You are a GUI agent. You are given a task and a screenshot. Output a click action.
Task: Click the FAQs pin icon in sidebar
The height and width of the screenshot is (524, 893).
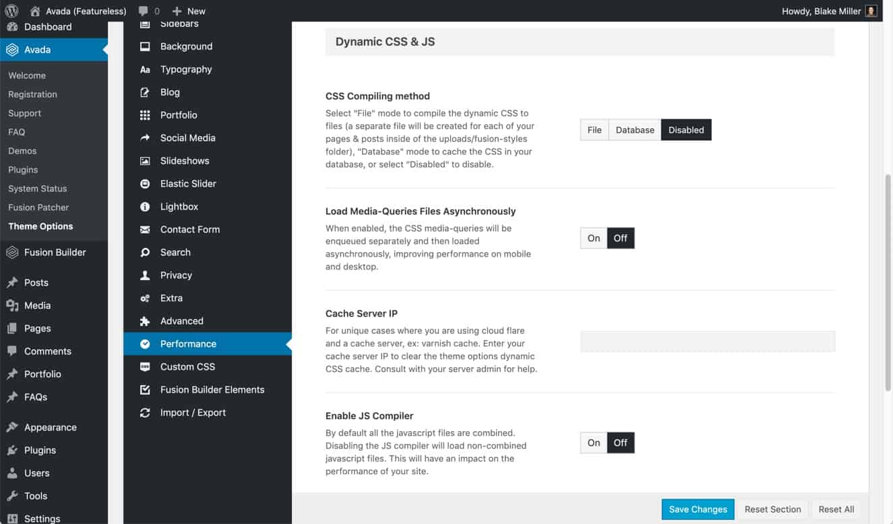(12, 397)
